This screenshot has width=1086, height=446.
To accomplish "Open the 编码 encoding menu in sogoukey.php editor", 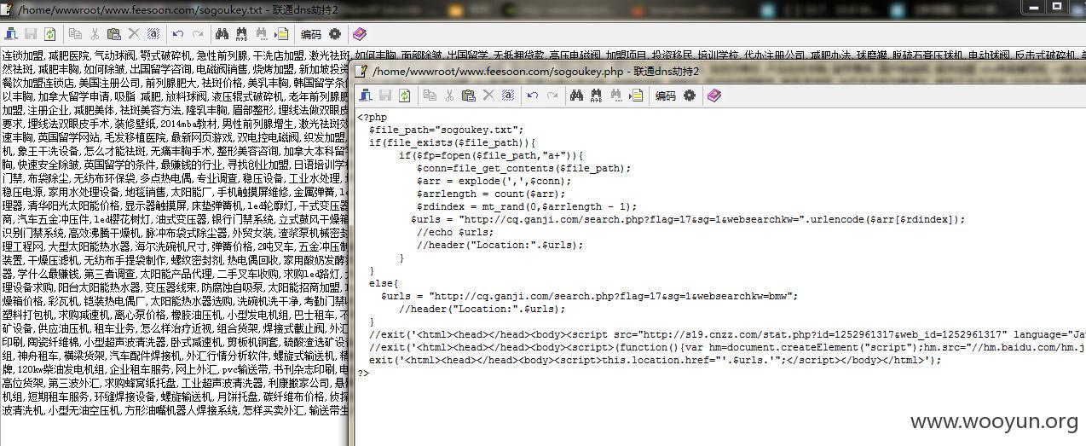I will (x=666, y=96).
